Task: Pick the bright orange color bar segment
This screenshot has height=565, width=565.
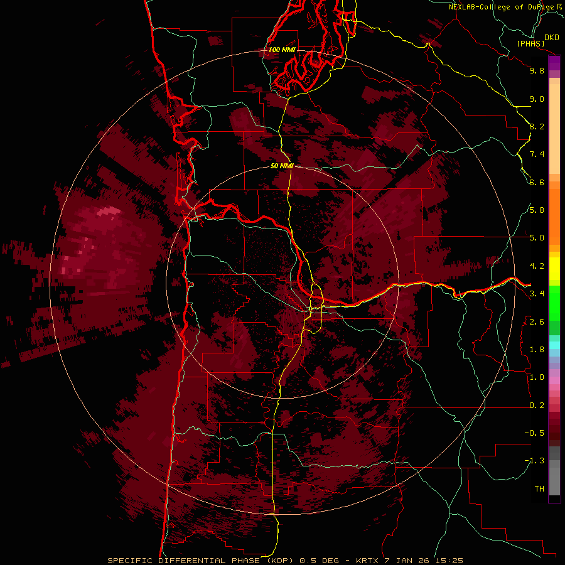Action: [x=554, y=217]
